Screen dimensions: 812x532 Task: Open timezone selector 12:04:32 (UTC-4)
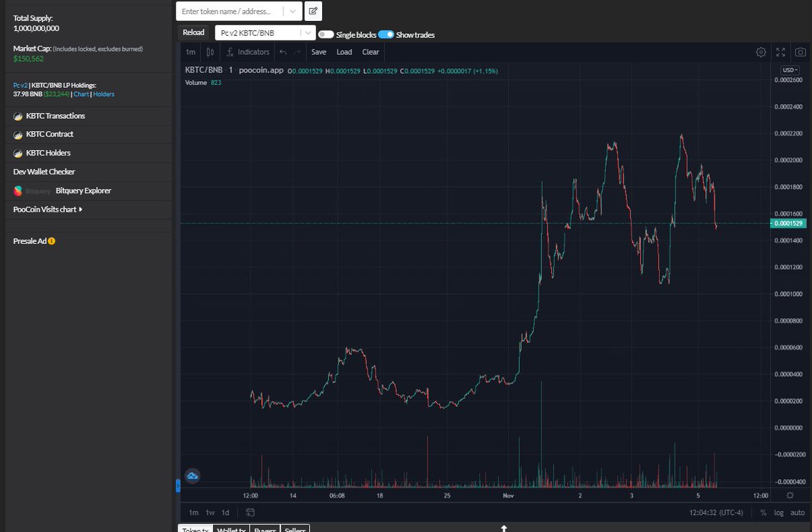click(x=717, y=512)
